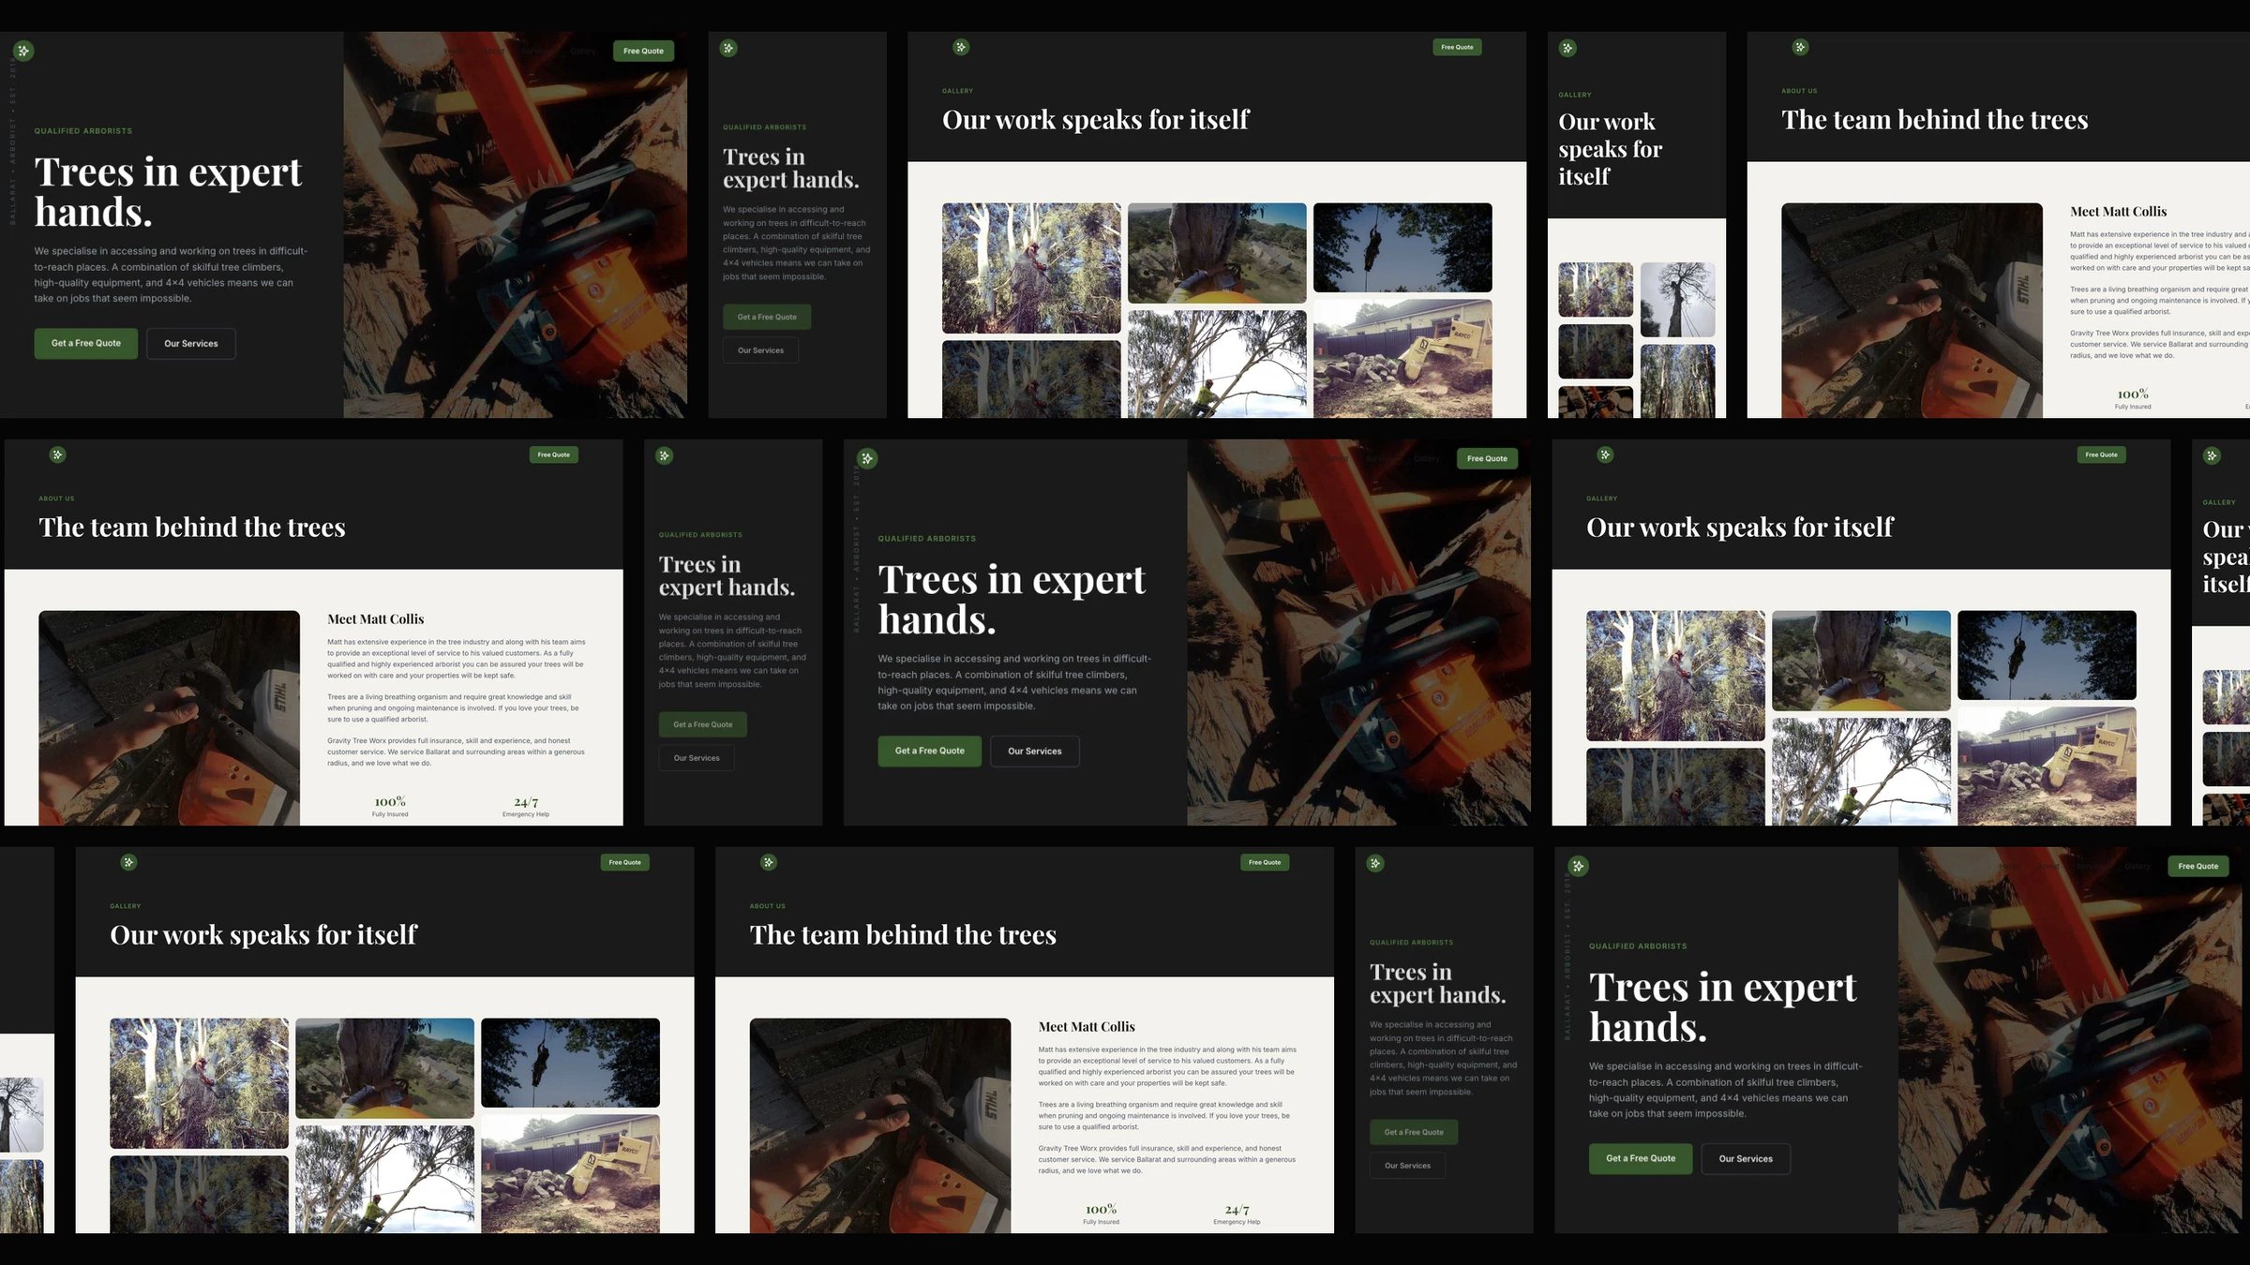Click the logo icon in top-right About mockup
This screenshot has height=1265, width=2250.
[1800, 47]
